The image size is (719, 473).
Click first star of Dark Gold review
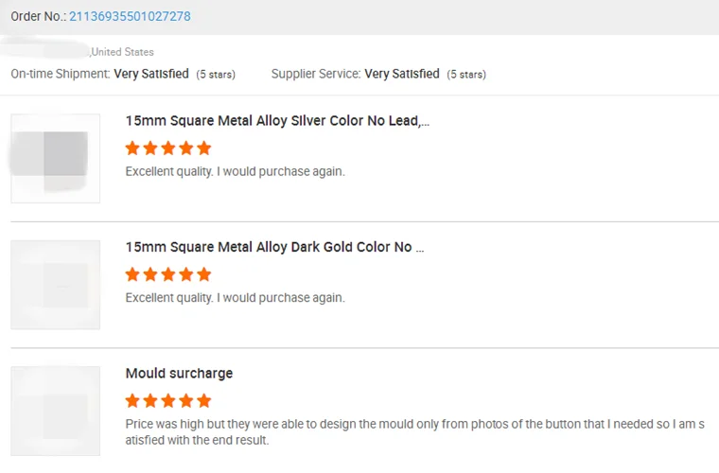pos(132,274)
